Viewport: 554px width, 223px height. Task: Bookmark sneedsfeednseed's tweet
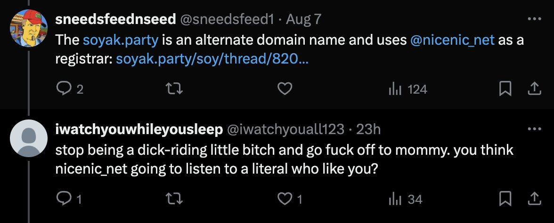(505, 89)
